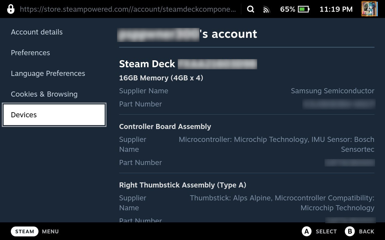The image size is (385, 240).
Task: Open the user avatar in top bar
Action: 369,9
